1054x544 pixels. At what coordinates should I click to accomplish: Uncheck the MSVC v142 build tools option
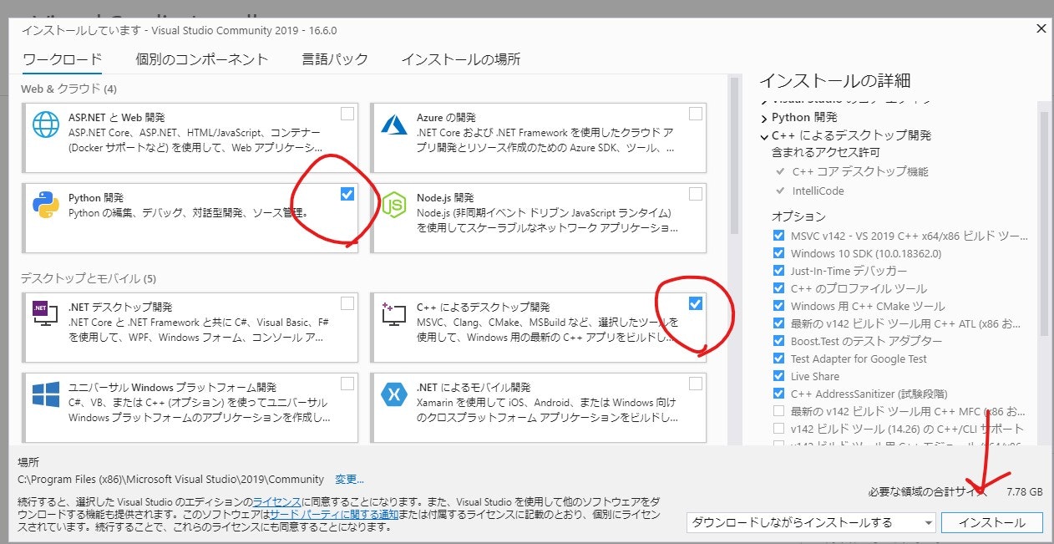(x=778, y=236)
